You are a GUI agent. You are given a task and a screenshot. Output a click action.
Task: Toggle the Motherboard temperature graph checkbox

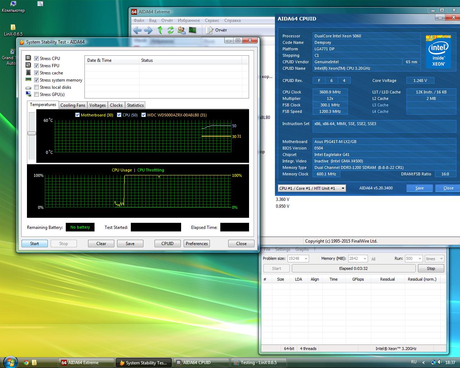(x=77, y=115)
